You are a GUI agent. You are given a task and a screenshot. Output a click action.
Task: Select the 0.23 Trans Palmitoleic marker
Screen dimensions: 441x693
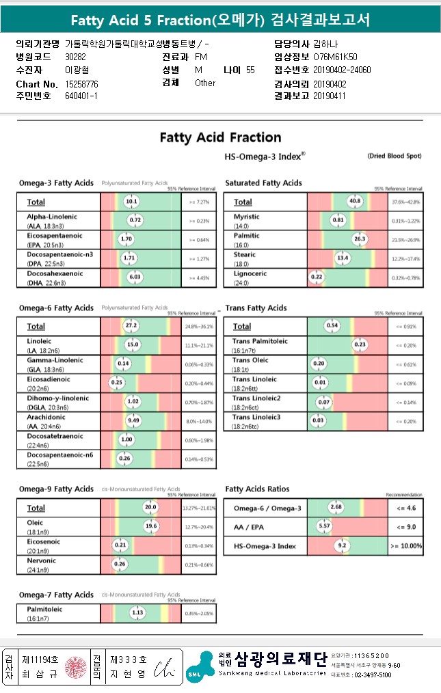(x=360, y=345)
